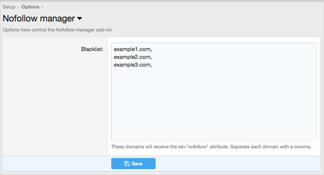
Task: Click the "Separate each domain with a comma" hint
Action: (x=271, y=147)
